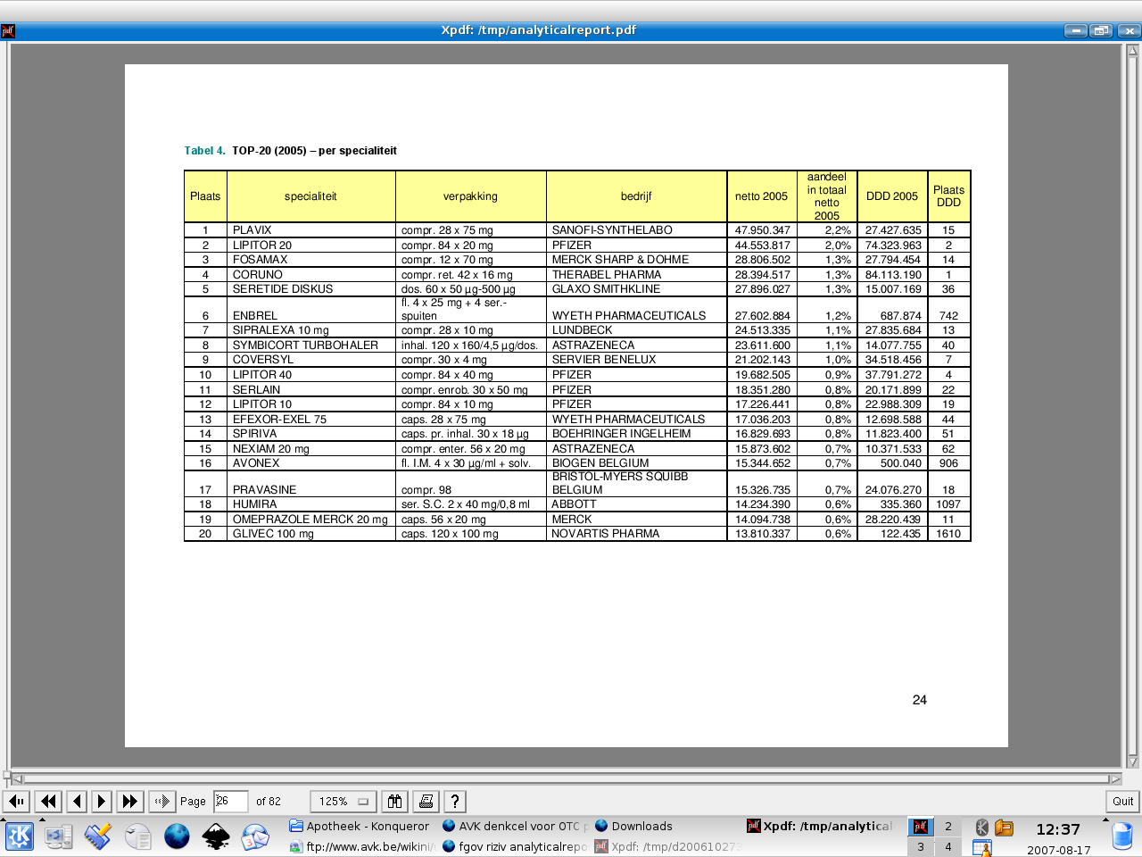Open the Trash bin icon in panel
Image resolution: width=1142 pixels, height=857 pixels.
pos(1122,836)
